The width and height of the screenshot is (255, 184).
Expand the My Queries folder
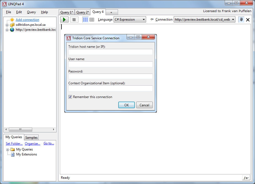point(7,150)
